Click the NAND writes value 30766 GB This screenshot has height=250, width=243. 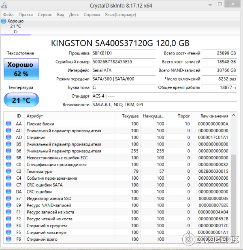220,70
